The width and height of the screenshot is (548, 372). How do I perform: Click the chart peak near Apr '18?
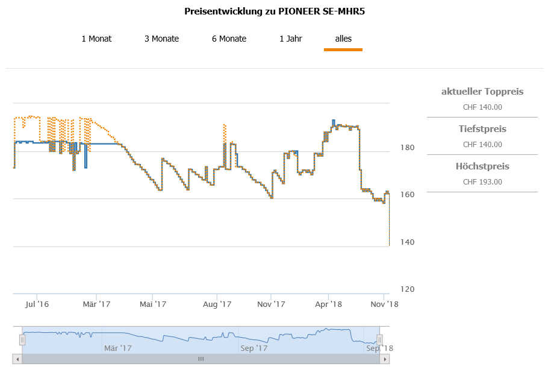click(334, 121)
